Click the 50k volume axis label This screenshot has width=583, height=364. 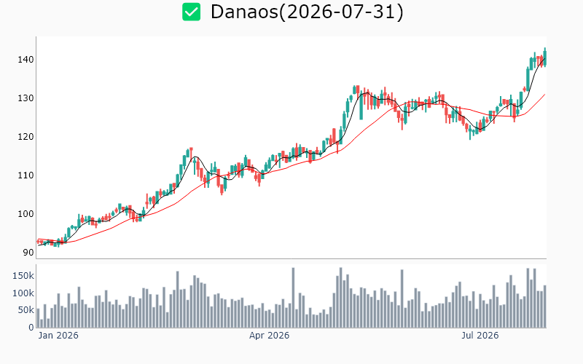[x=26, y=310]
